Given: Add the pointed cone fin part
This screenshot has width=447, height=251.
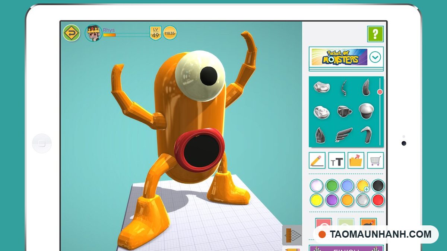Looking at the screenshot, I should (320, 135).
